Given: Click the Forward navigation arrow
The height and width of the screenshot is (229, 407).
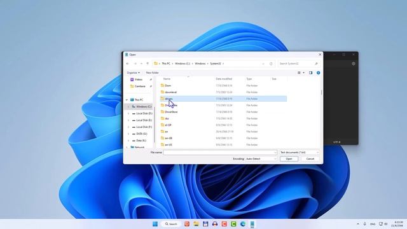Looking at the screenshot, I should [x=135, y=64].
